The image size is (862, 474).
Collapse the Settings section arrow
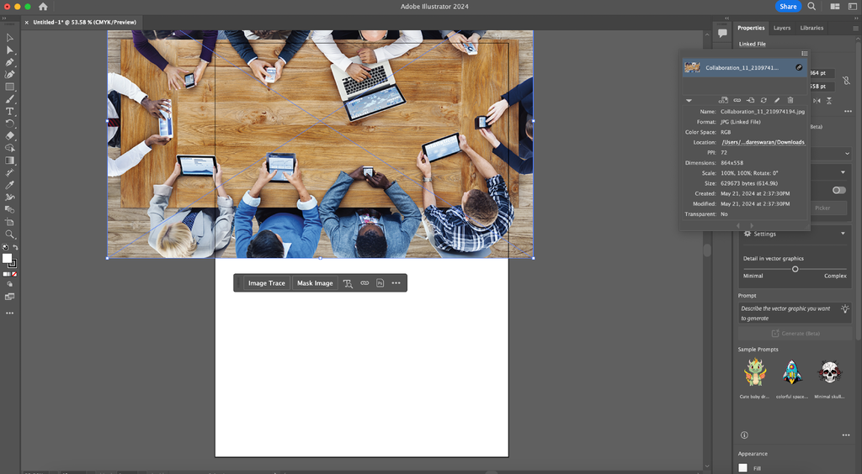(843, 234)
